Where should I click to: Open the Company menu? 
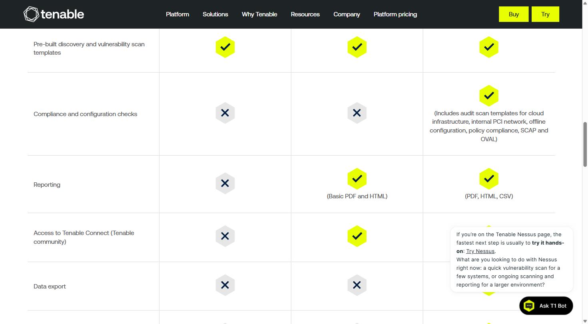(347, 14)
